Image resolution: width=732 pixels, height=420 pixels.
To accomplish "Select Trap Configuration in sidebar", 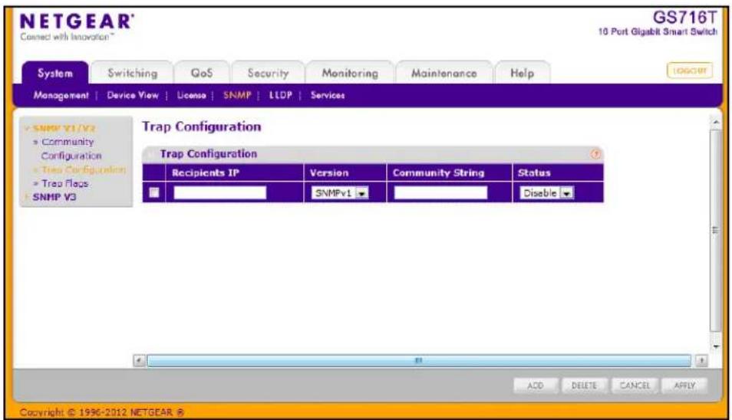I will point(84,169).
